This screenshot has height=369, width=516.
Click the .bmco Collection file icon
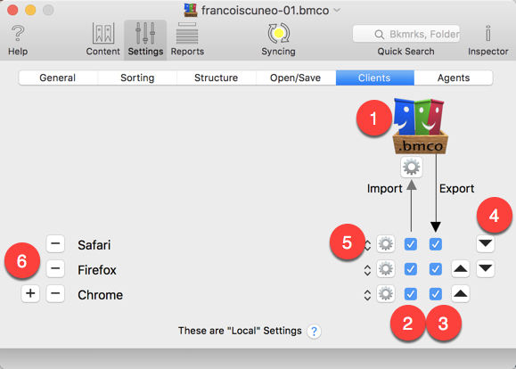[420, 126]
